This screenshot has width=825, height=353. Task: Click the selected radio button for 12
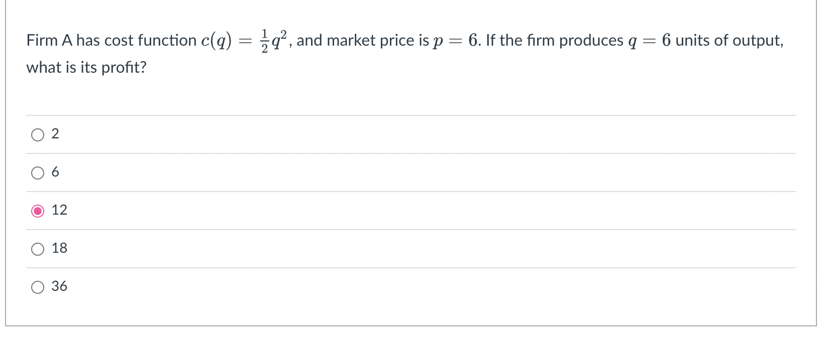pyautogui.click(x=38, y=211)
